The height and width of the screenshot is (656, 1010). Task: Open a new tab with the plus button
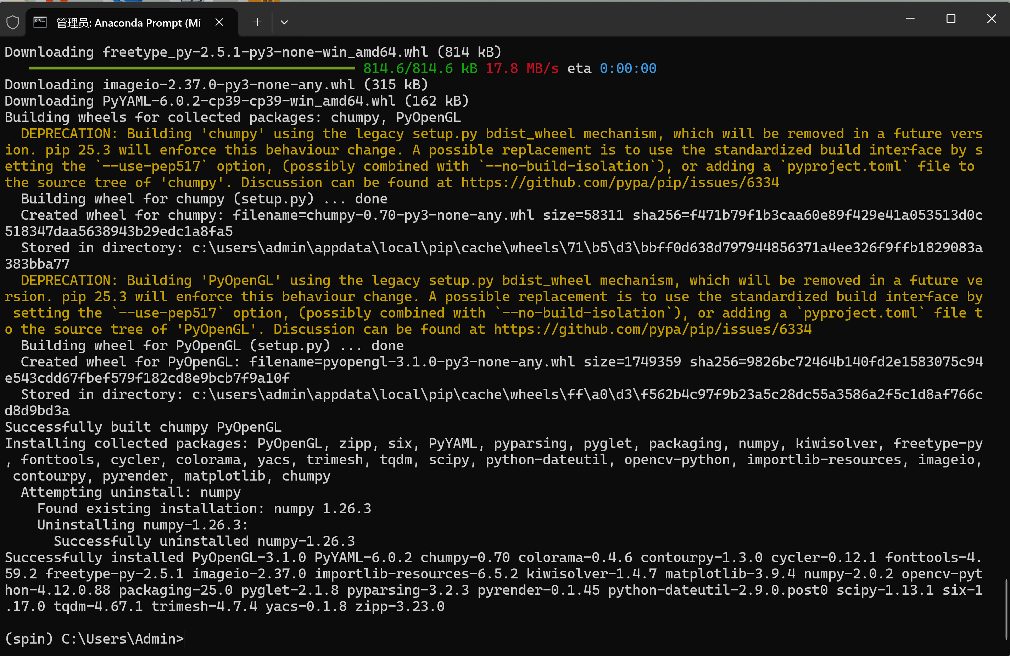click(257, 22)
